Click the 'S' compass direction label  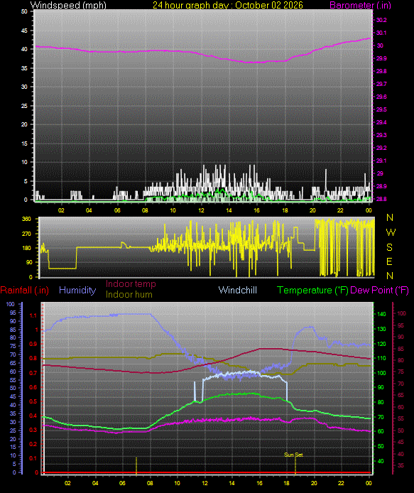click(389, 247)
